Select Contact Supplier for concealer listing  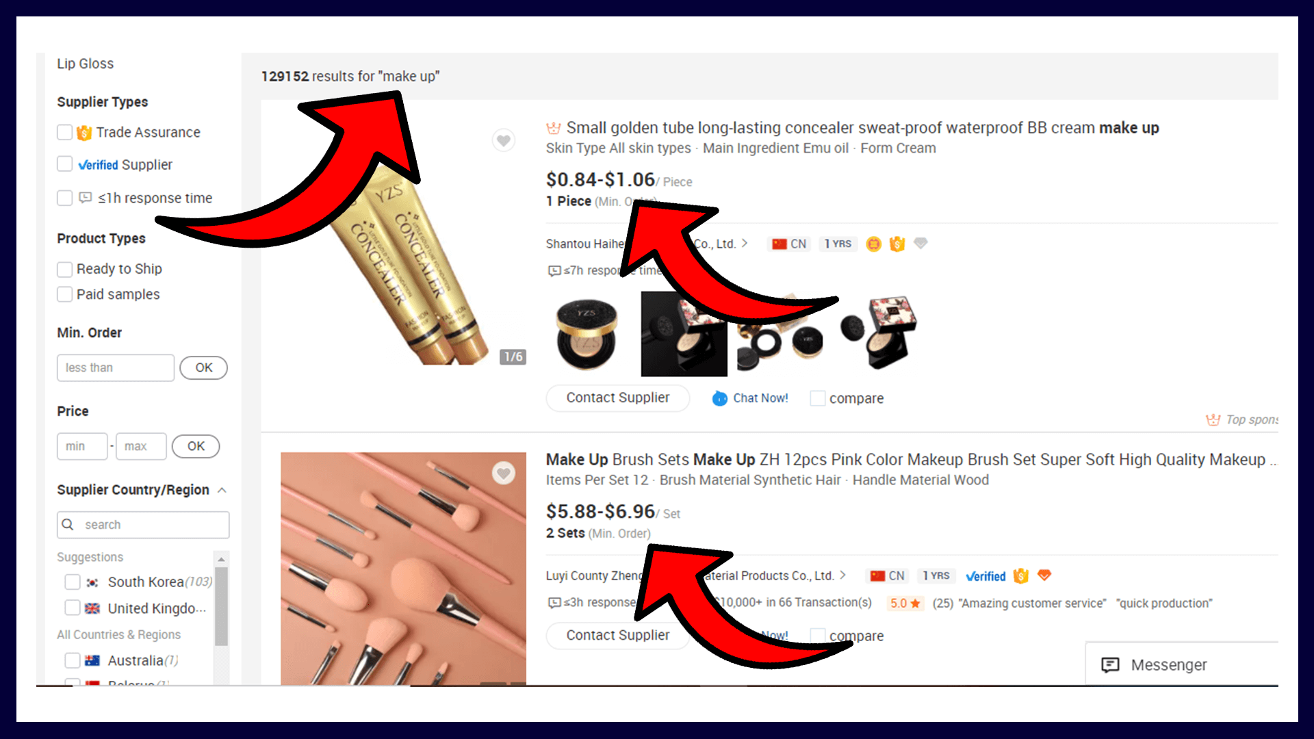pos(617,398)
